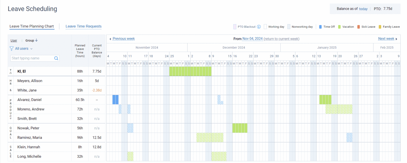
Task: Expand the All users filter dropdown
Action: 24,49
